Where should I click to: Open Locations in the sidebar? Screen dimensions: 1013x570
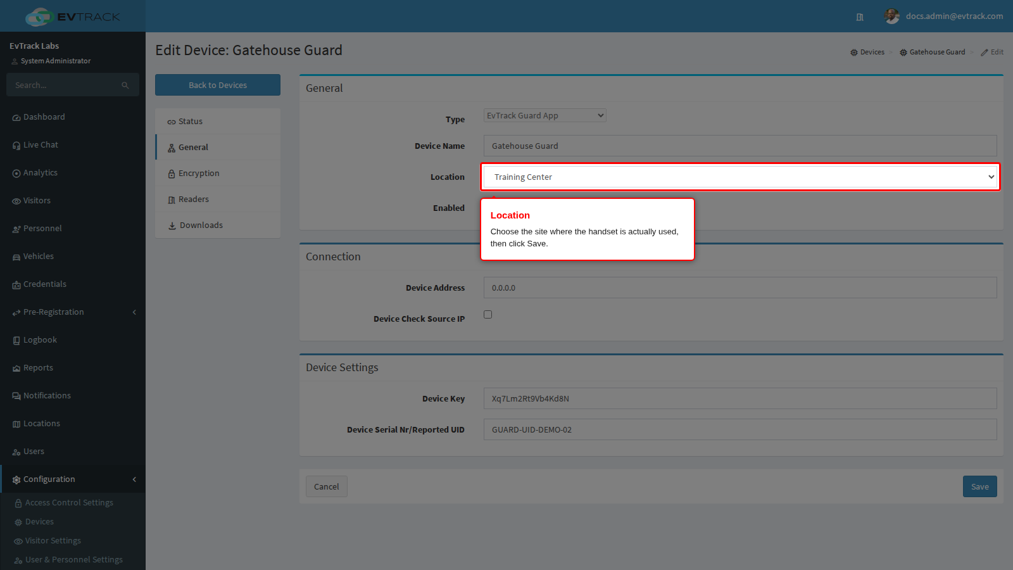[73, 424]
